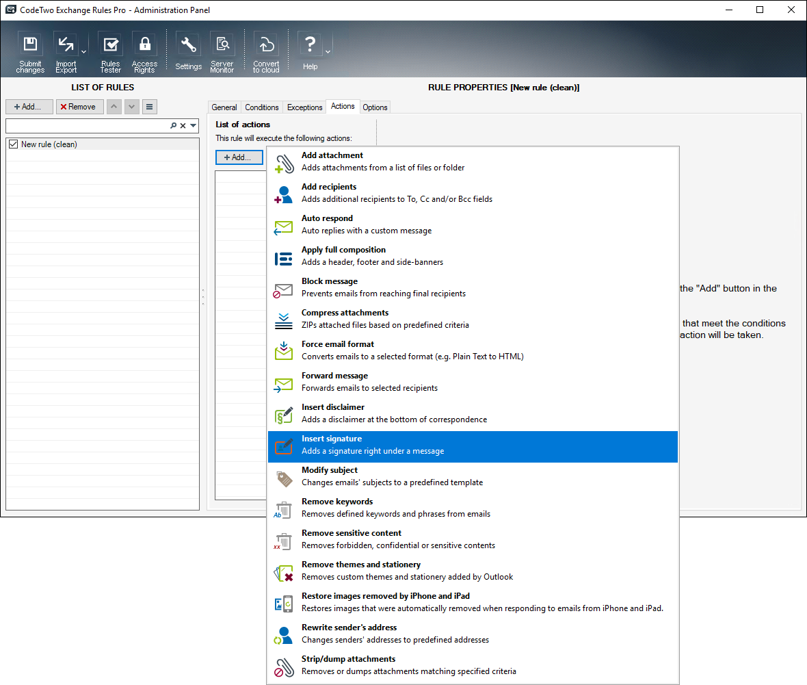Click the Strip/dump attachments paperclip icon
Screen dimensions: 807x685
pyautogui.click(x=284, y=667)
